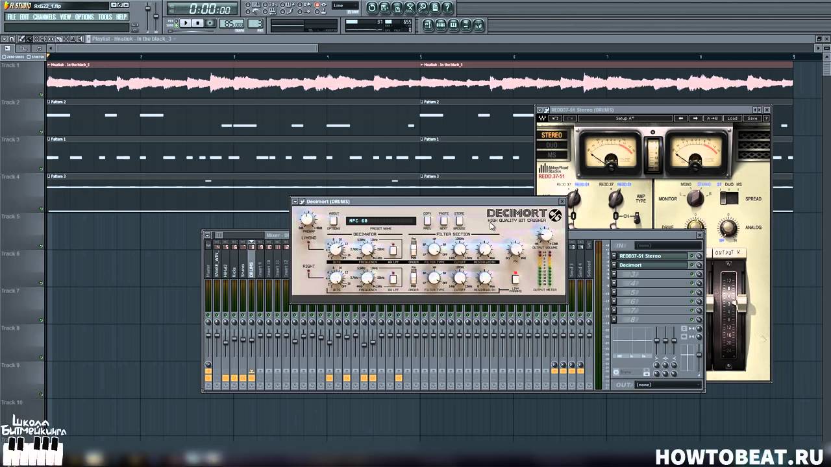The width and height of the screenshot is (831, 467).
Task: Click Load in the REDD toolbar
Action: point(732,118)
